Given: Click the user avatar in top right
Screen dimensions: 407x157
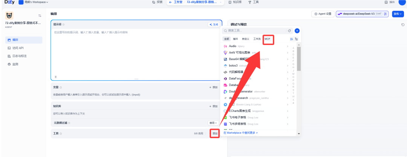Looking at the screenshot, I should click(x=402, y=2).
